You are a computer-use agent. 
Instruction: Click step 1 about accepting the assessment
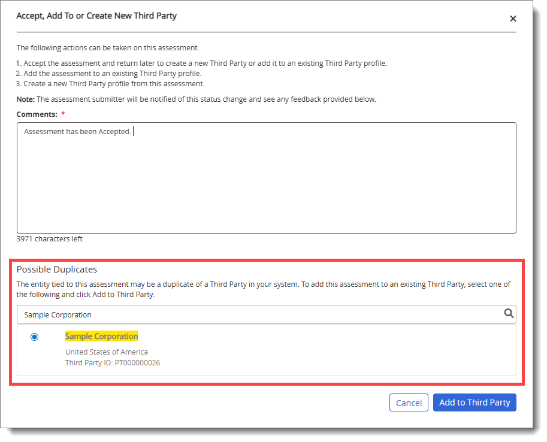pyautogui.click(x=201, y=63)
